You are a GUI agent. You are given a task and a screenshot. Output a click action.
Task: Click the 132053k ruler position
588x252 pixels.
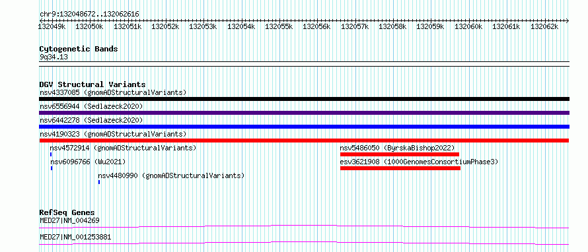(x=203, y=27)
